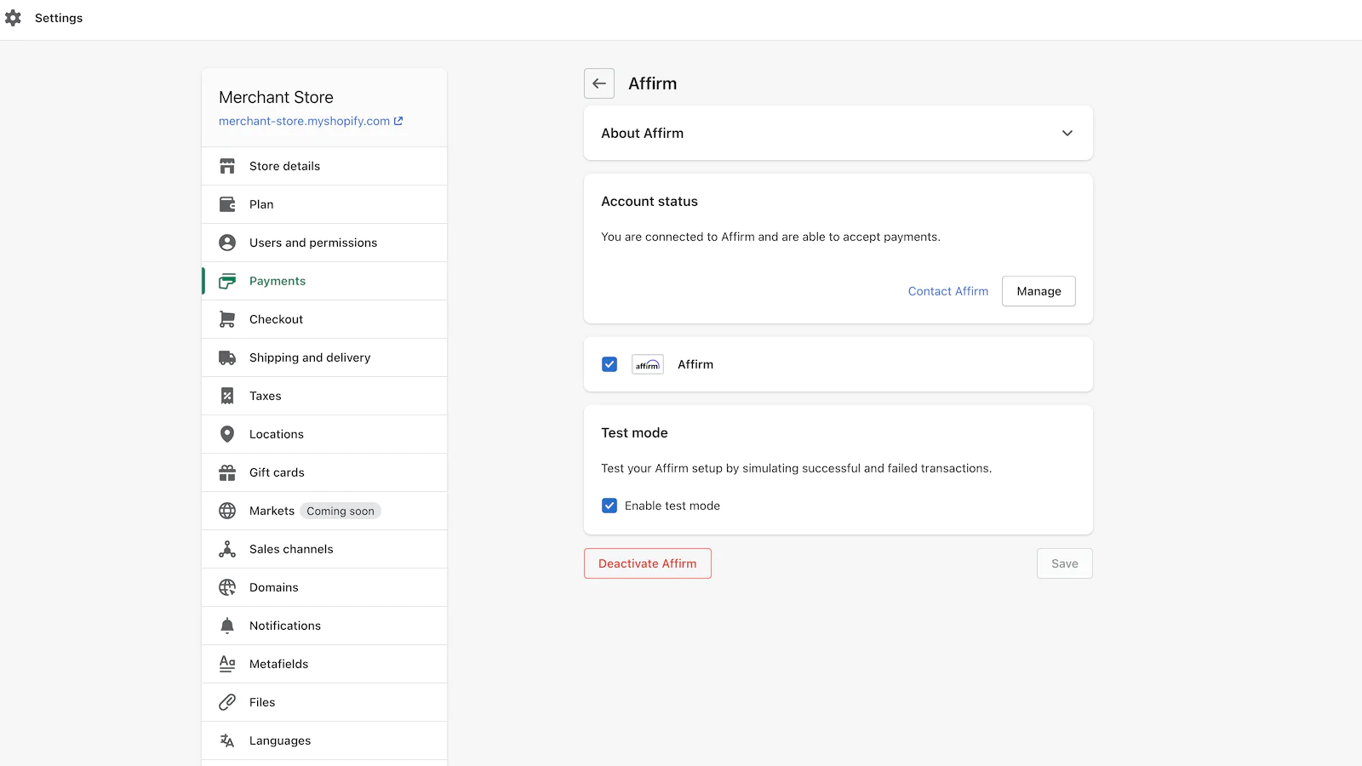Click the Merchant Store name
Image resolution: width=1362 pixels, height=766 pixels.
(276, 97)
